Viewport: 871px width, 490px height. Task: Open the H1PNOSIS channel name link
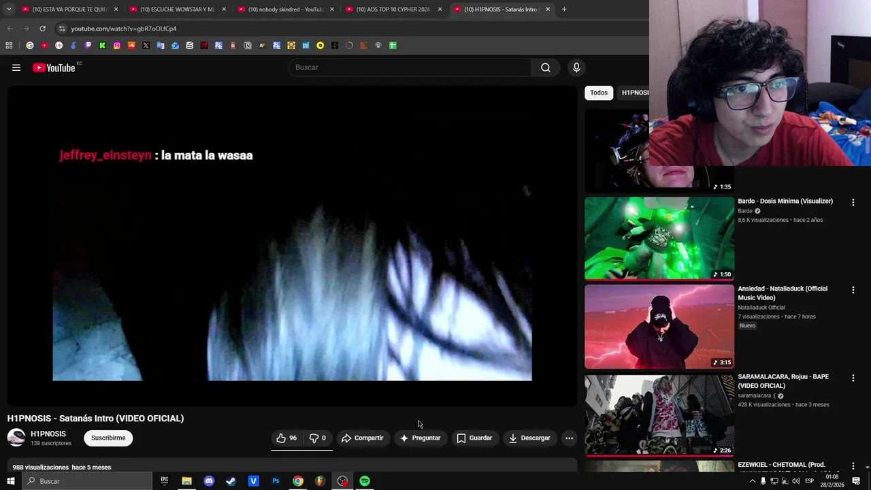[48, 434]
